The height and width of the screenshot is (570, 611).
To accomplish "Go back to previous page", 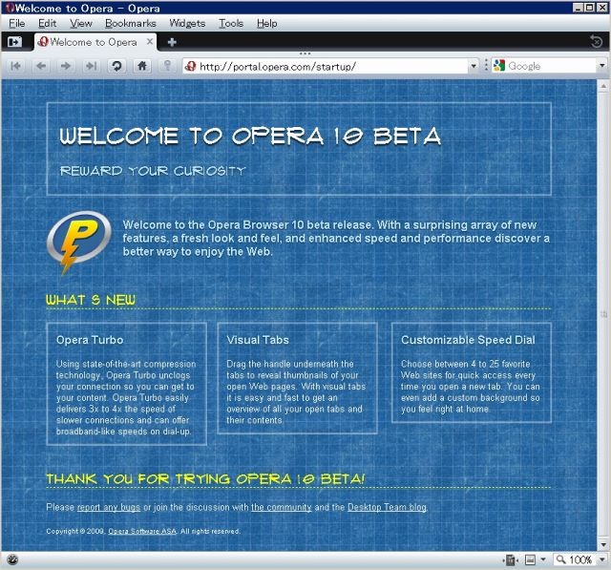I will click(41, 66).
